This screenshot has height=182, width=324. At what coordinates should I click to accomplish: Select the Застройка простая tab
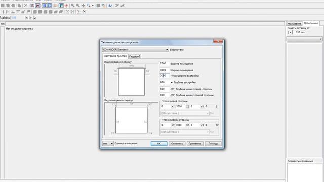tap(115, 56)
